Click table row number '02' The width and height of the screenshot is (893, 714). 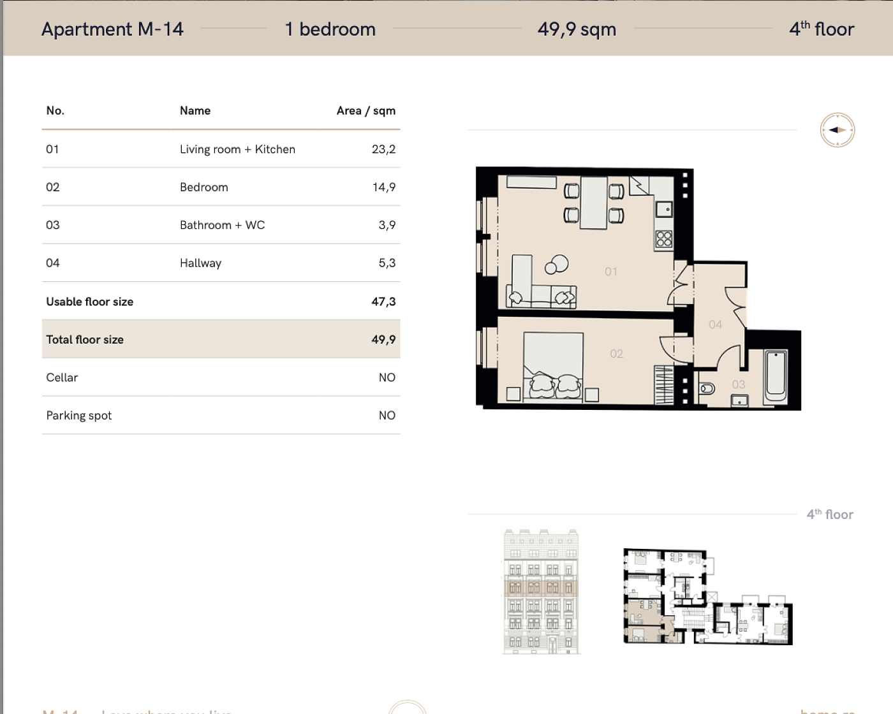53,187
